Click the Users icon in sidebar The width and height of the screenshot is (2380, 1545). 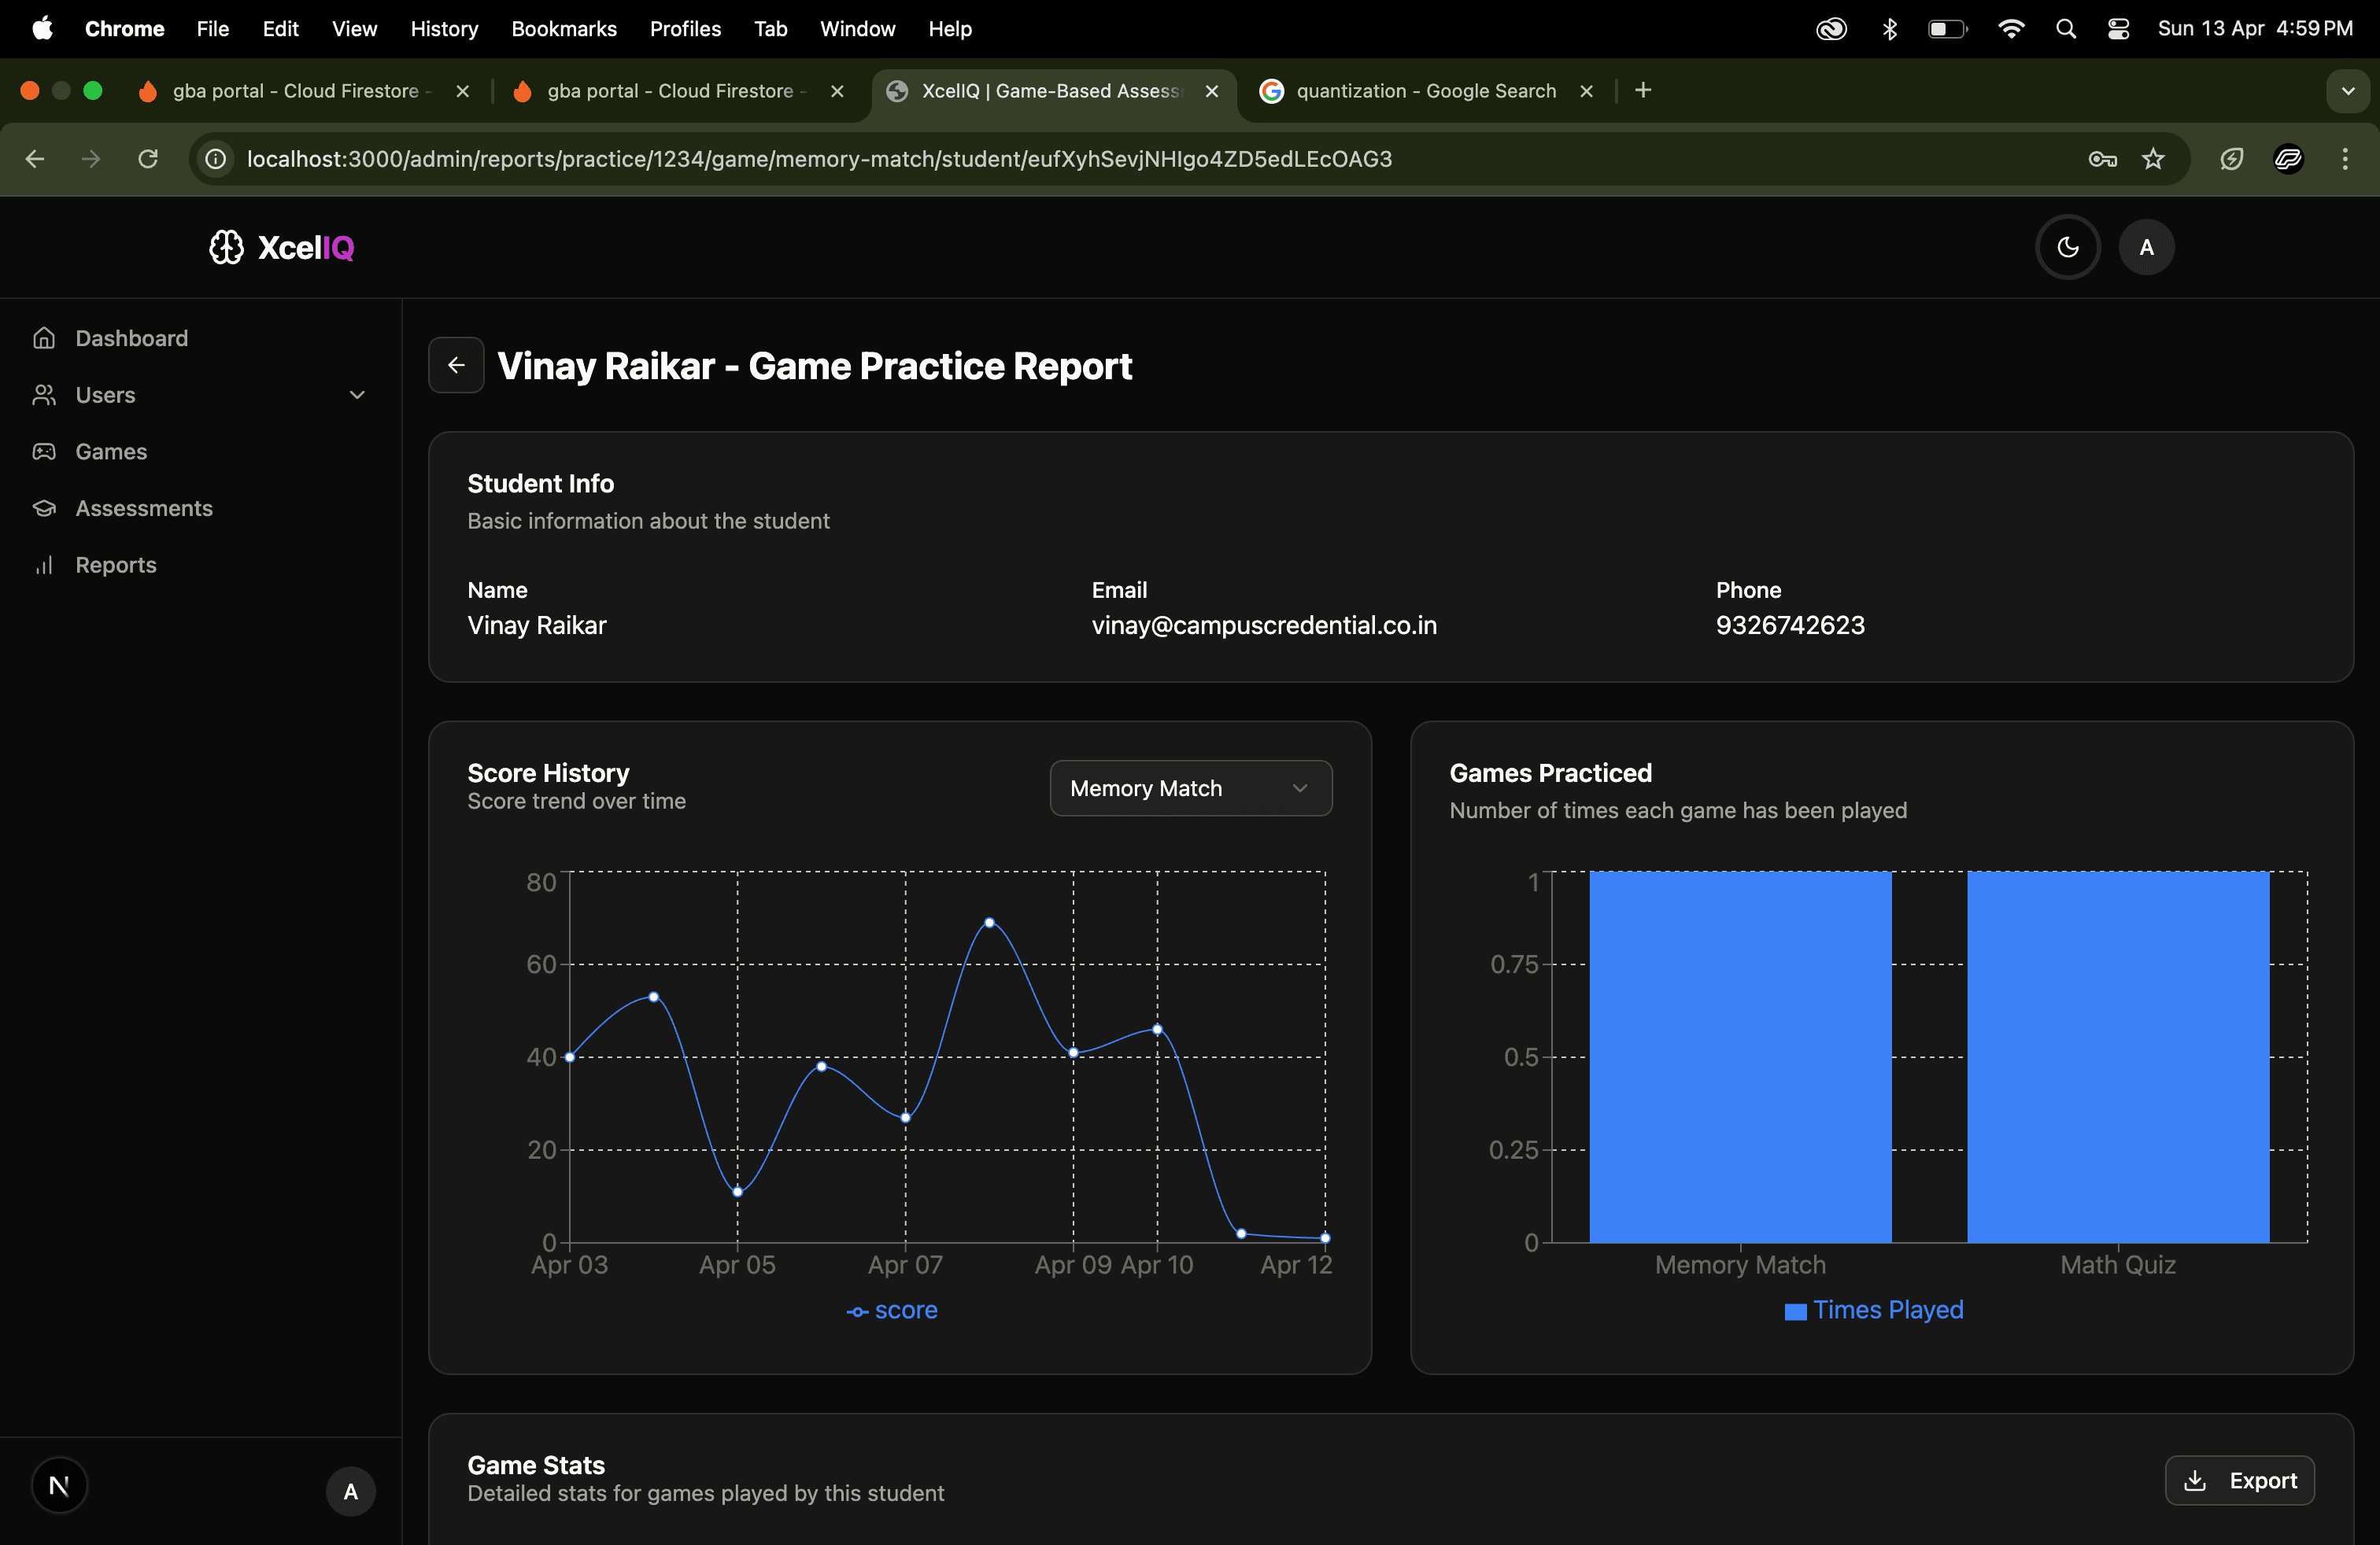click(44, 395)
